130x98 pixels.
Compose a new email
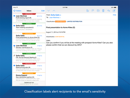[x=114, y=11]
